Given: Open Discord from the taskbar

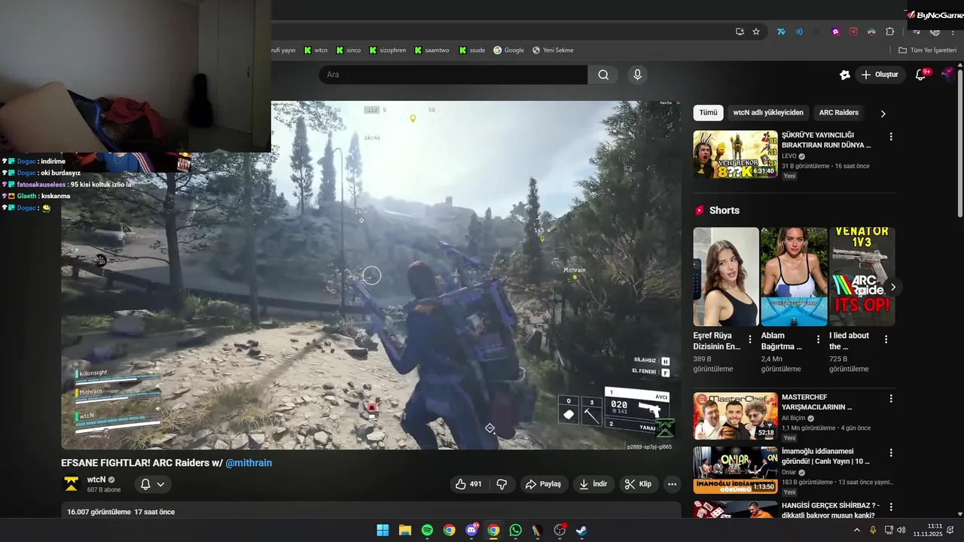Looking at the screenshot, I should pyautogui.click(x=471, y=530).
